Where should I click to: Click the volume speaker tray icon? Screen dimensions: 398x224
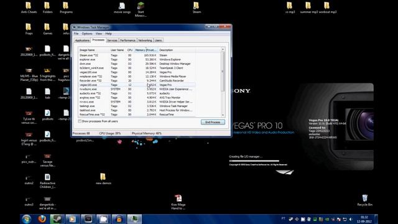click(x=351, y=219)
